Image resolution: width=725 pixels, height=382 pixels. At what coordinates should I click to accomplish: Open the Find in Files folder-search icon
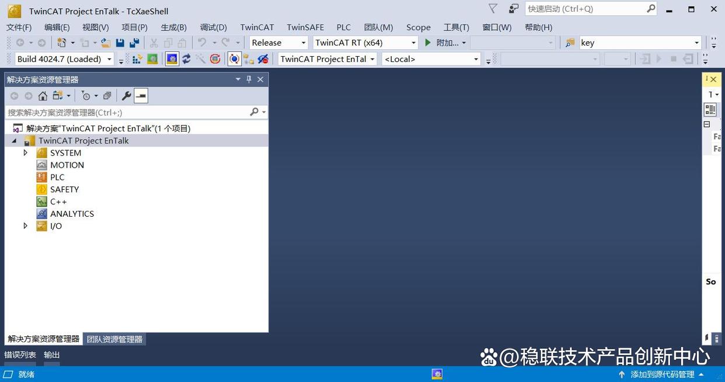570,43
